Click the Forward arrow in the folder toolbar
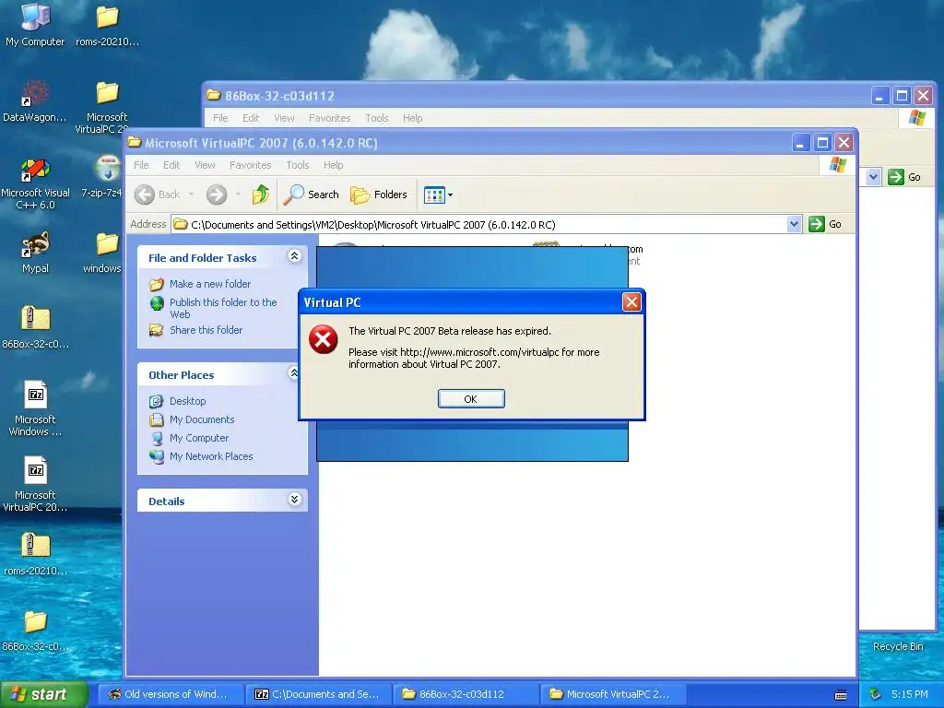The height and width of the screenshot is (708, 944). (x=217, y=195)
